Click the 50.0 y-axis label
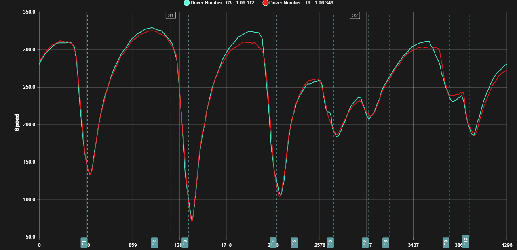Viewport: 517px width, 250px height. [30, 237]
